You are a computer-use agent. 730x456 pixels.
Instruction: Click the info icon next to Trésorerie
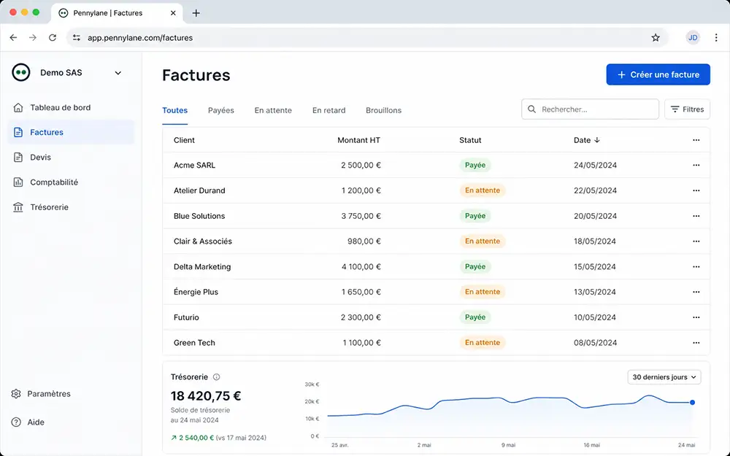tap(217, 377)
